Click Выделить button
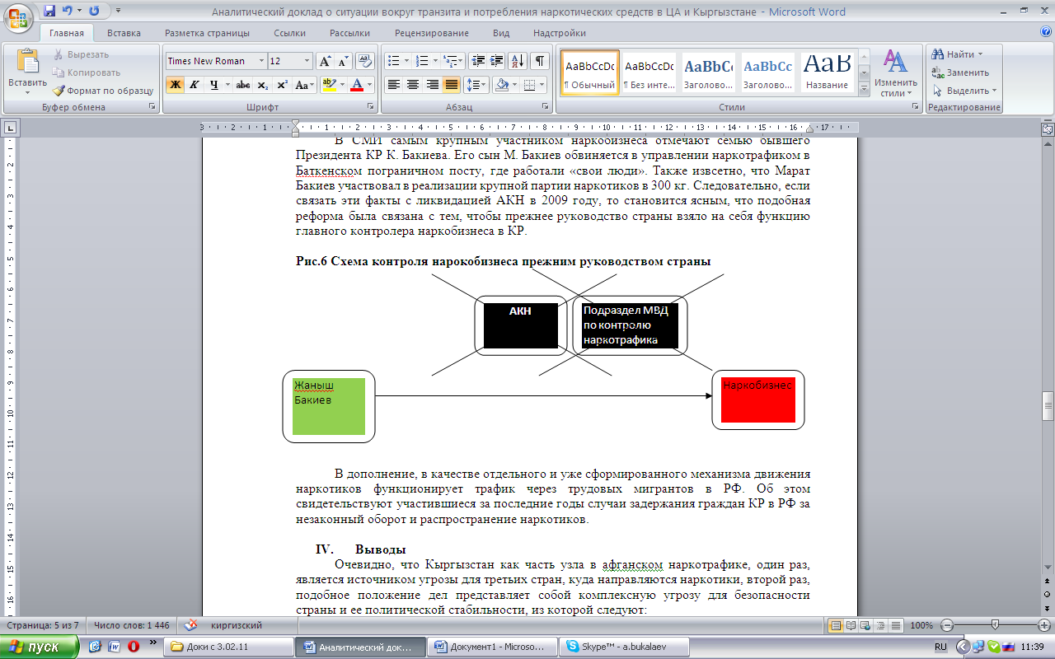Screen dimensions: 1055x659 pyautogui.click(x=964, y=91)
